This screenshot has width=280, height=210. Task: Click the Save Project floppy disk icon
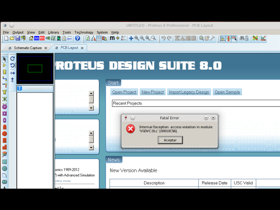pos(18,38)
